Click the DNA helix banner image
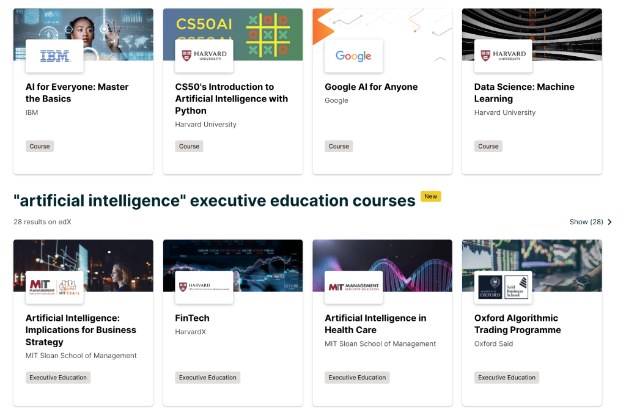626x418 pixels. (x=416, y=263)
